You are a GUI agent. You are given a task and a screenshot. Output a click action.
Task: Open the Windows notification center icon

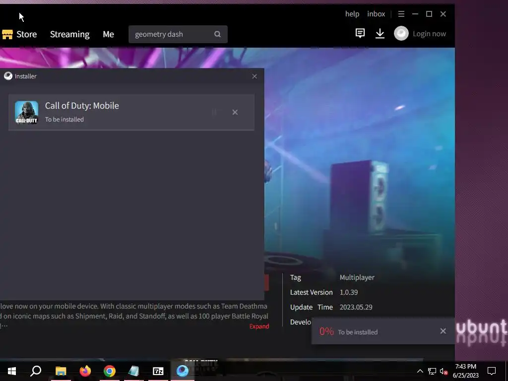(x=492, y=371)
